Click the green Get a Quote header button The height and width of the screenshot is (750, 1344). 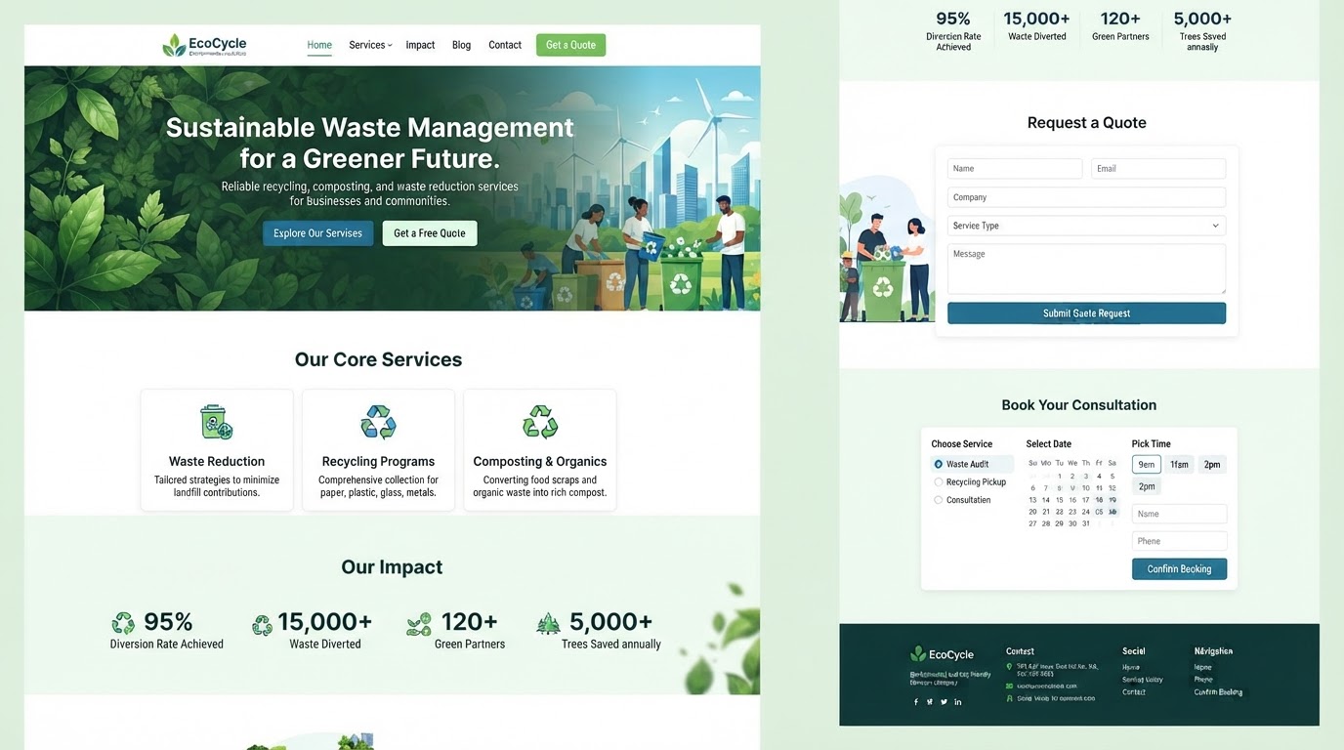(570, 45)
